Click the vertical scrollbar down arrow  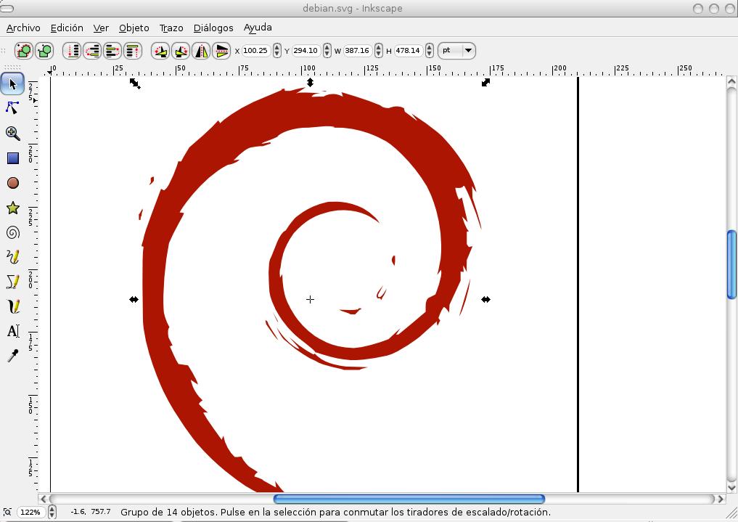click(731, 486)
